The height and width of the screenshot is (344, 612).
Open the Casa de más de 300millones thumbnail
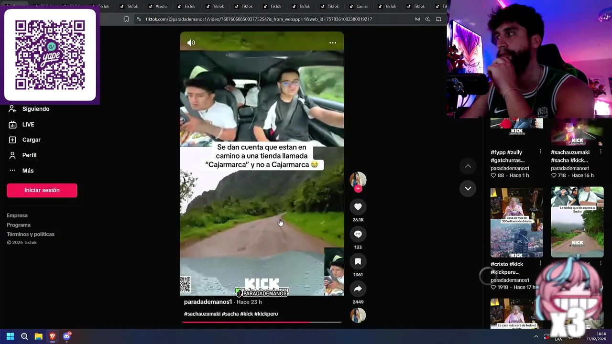pyautogui.click(x=517, y=222)
